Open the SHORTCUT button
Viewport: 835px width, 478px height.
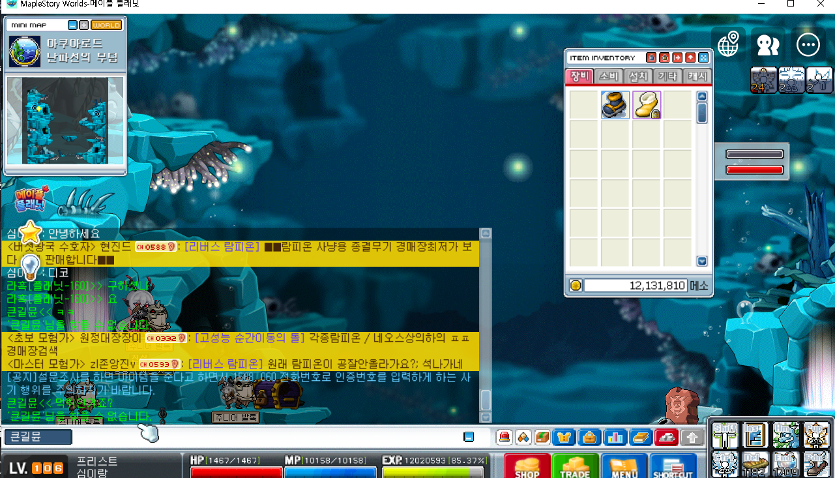673,466
